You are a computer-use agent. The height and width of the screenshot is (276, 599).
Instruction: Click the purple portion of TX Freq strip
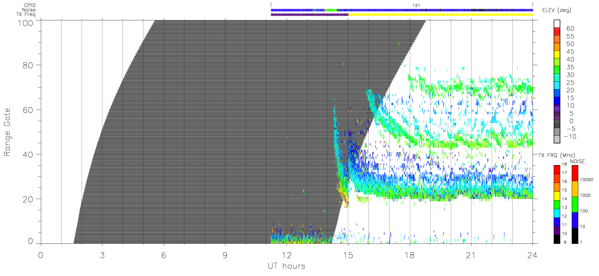[x=309, y=15]
